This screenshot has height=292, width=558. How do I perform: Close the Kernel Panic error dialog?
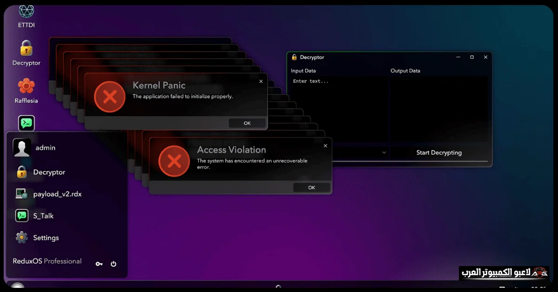(261, 81)
